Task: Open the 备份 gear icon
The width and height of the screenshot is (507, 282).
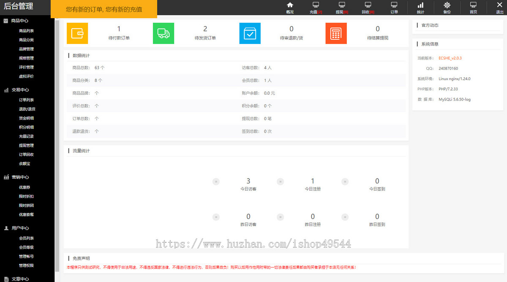Action: [447, 5]
